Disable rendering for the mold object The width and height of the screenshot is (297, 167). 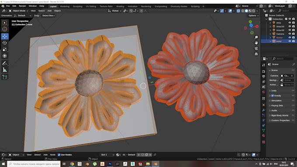pyautogui.click(x=294, y=41)
